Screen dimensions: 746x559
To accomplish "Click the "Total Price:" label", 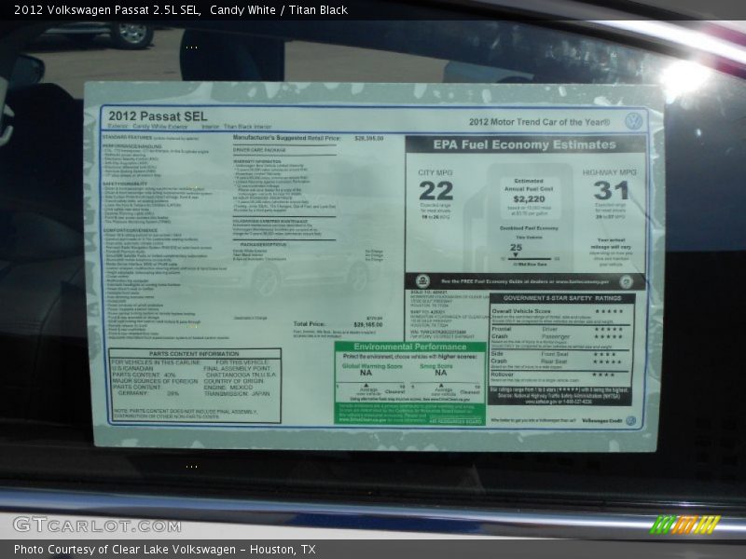I will pos(309,323).
